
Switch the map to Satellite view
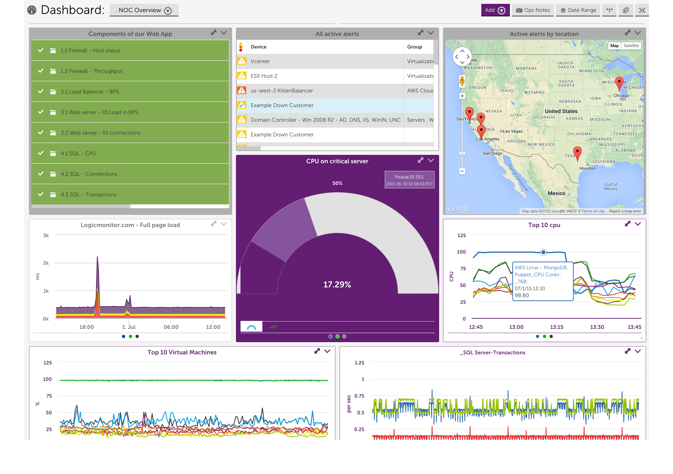pyautogui.click(x=631, y=46)
